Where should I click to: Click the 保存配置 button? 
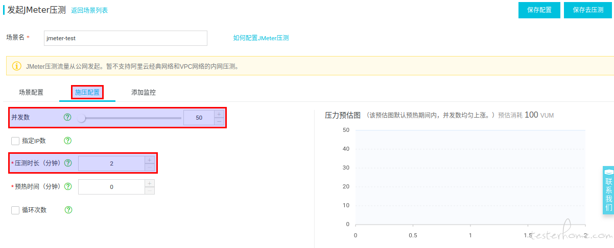(539, 10)
